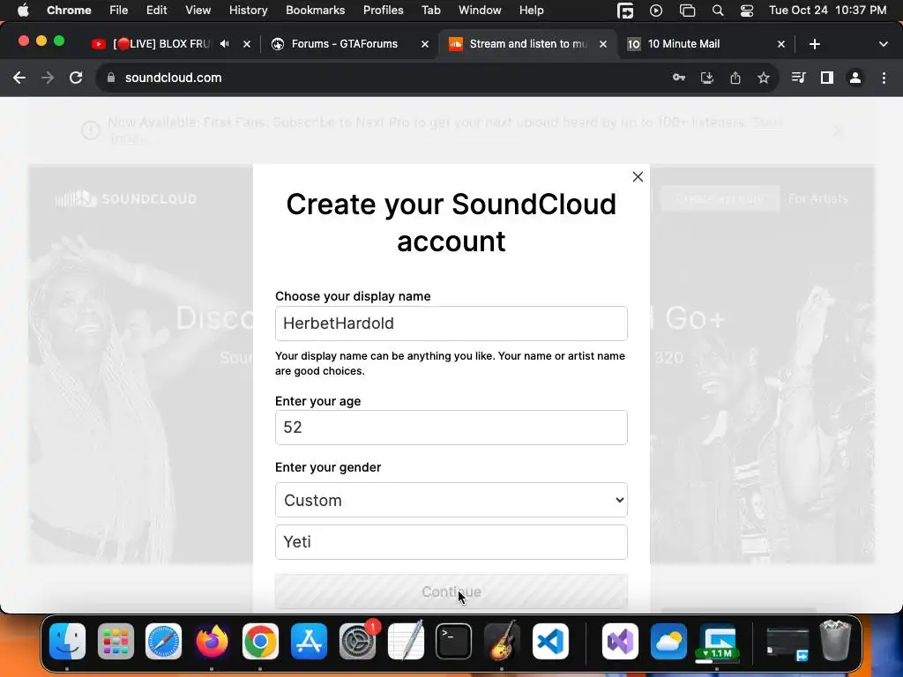
Task: Open the Bookmarks menu
Action: tap(315, 11)
